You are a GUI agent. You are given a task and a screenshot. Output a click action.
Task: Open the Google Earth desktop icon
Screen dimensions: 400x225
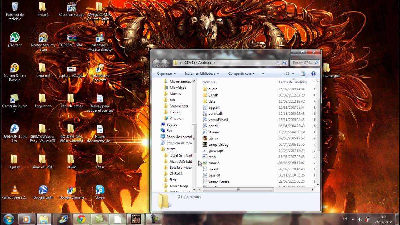43,192
